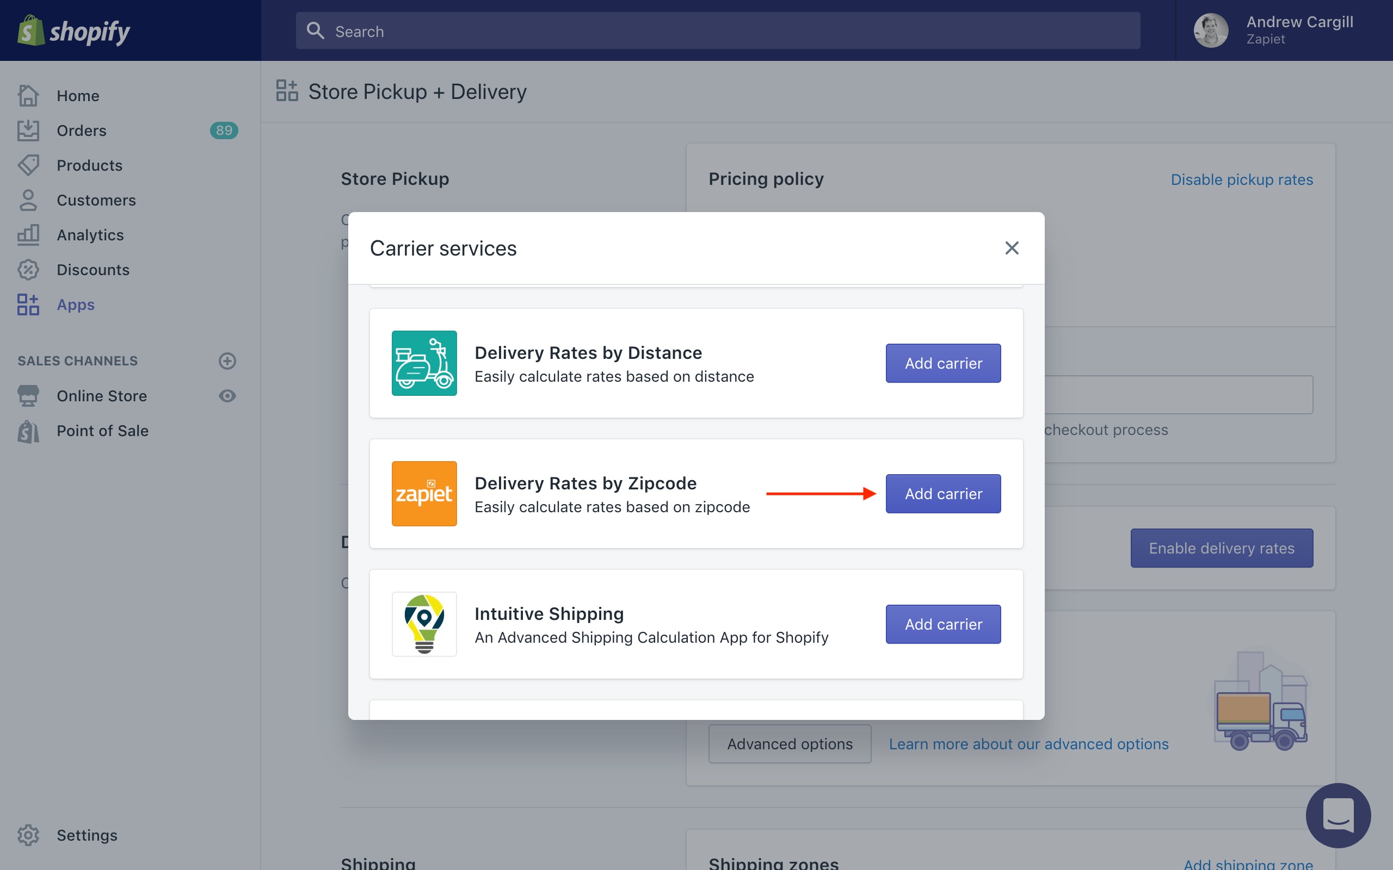This screenshot has height=870, width=1393.
Task: Add carrier for Delivery Rates by Zipcode
Action: pyautogui.click(x=943, y=494)
